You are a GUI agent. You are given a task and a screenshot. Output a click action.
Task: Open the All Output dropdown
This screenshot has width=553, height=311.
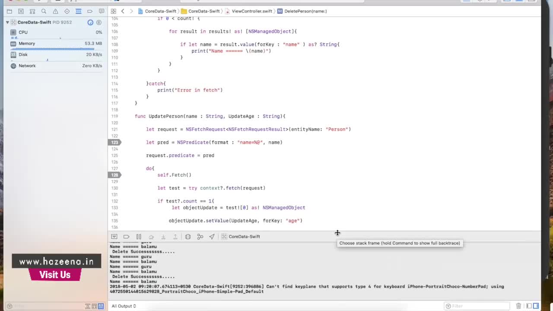(x=124, y=306)
